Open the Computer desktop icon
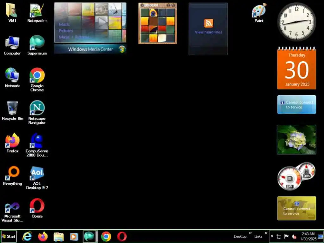The height and width of the screenshot is (243, 324). tap(12, 46)
